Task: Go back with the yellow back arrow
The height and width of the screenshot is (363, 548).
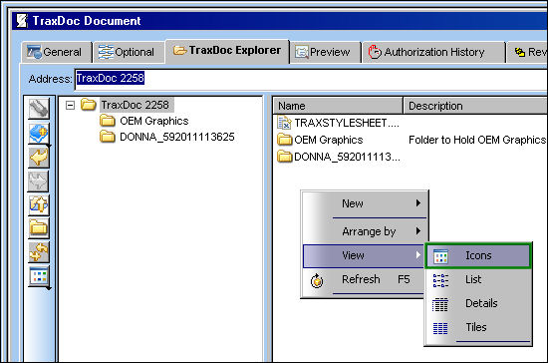Action: coord(39,157)
